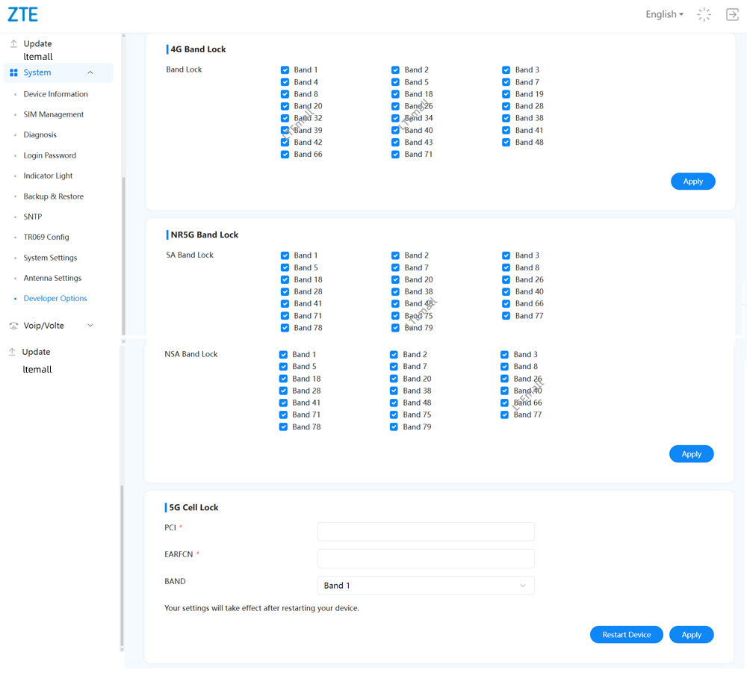This screenshot has height=676, width=747.
Task: Click the lower Update upload-arrow icon
Action: tap(12, 352)
